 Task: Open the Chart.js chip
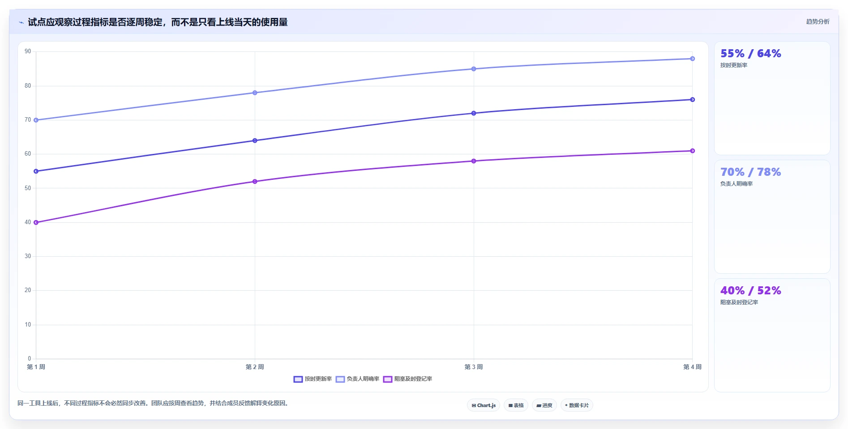(x=484, y=405)
